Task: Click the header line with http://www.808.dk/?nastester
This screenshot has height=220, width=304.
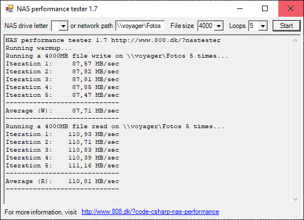Action: (113, 40)
